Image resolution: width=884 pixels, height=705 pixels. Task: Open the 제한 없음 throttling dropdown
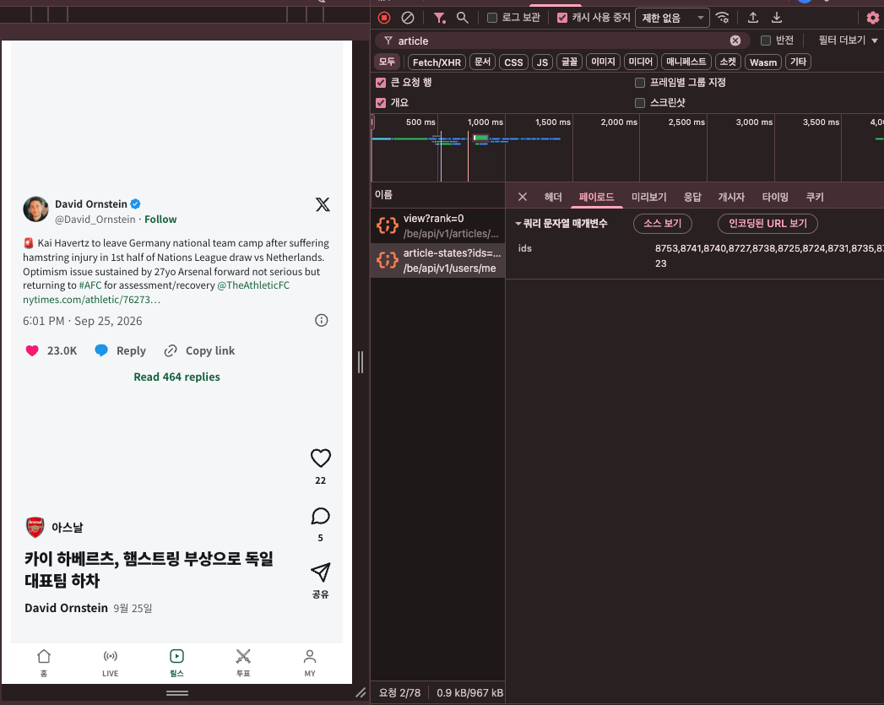[x=672, y=18]
